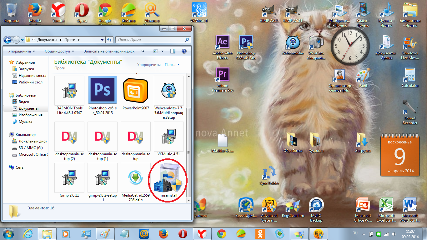
Task: Click the Opera desktop shortcut
Action: tap(82, 13)
